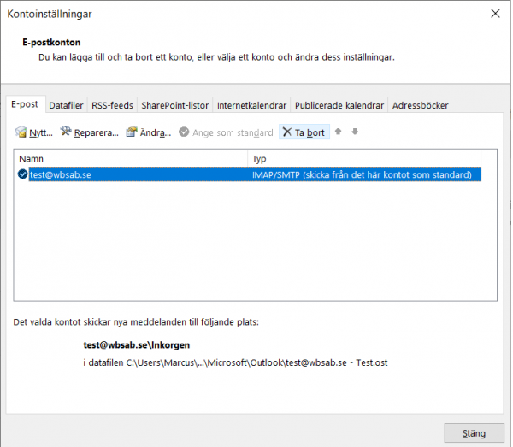This screenshot has height=447, width=513.
Task: Click the Reparera repair account icon
Action: (66, 132)
